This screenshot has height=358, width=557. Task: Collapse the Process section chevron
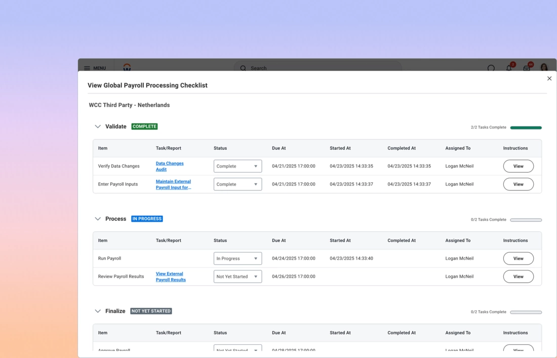coord(98,219)
